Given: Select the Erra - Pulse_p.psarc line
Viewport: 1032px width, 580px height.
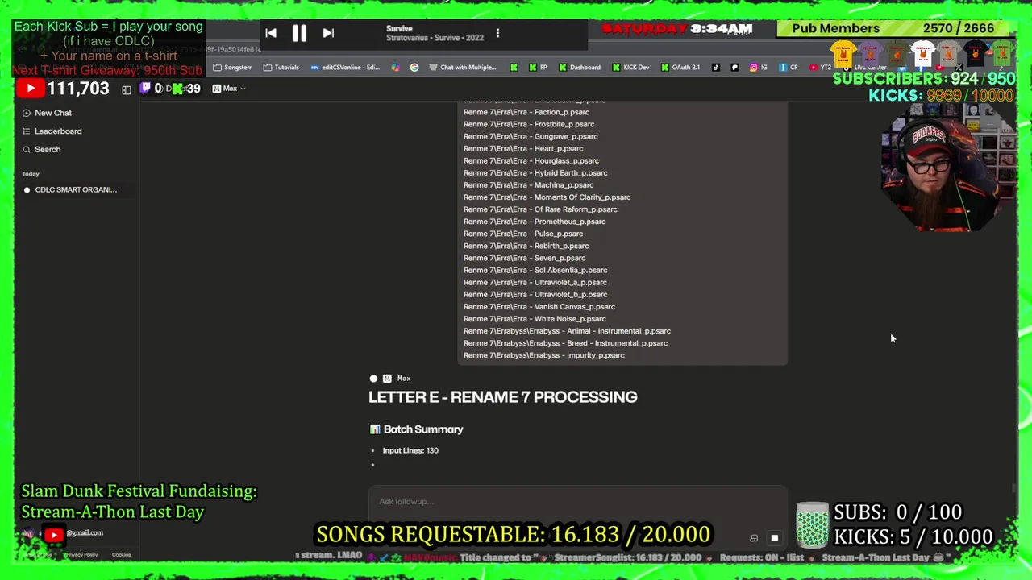Looking at the screenshot, I should (x=523, y=234).
